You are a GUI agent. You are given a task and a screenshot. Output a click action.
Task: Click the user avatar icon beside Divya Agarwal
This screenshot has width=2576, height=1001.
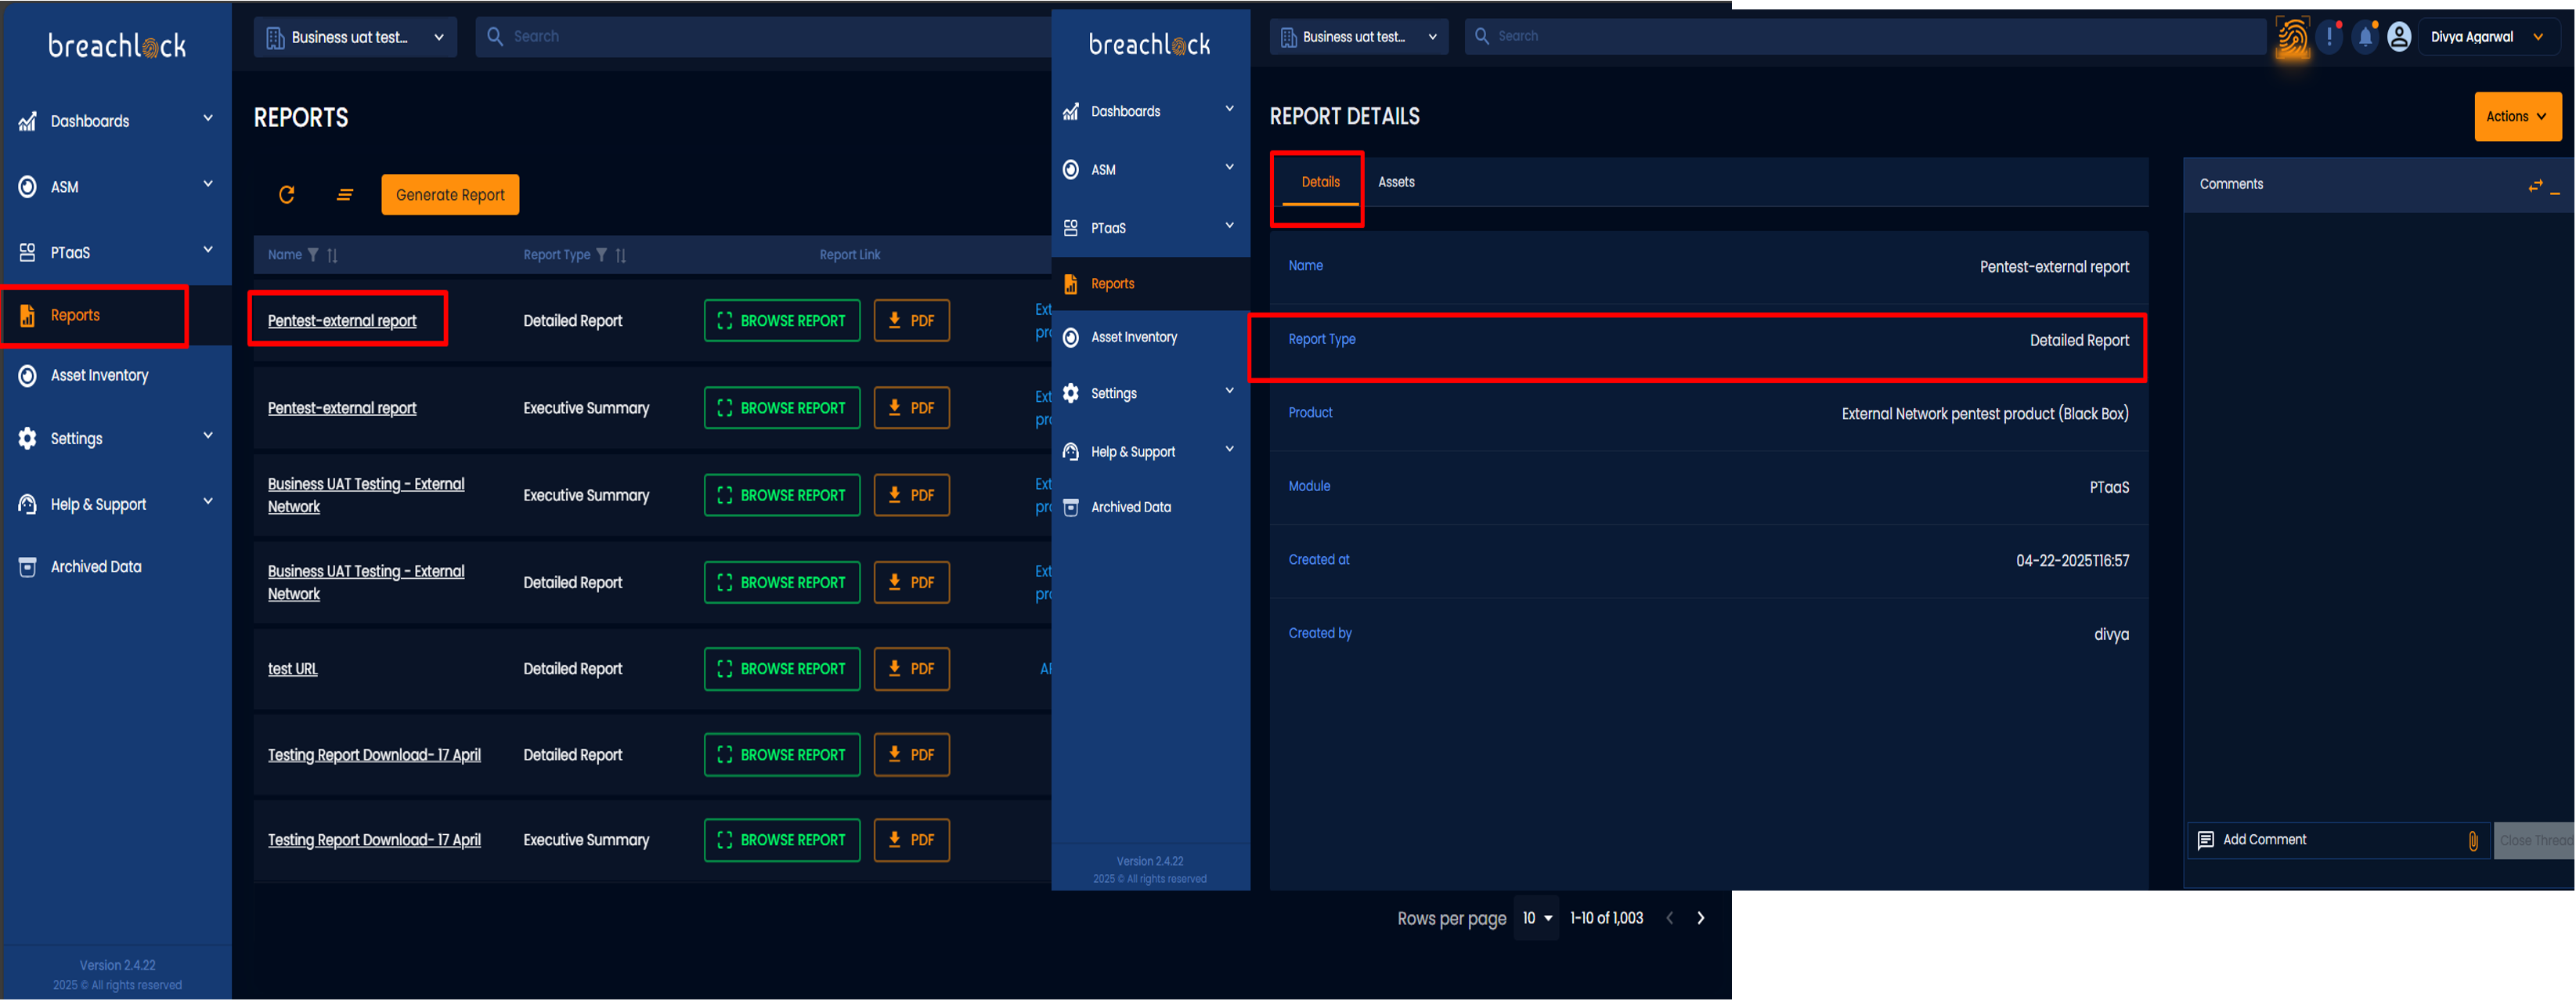pyautogui.click(x=2399, y=37)
